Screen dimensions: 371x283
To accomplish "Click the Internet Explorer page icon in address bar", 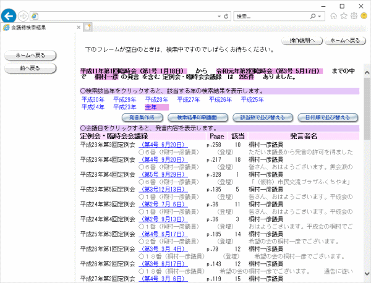I will click(35, 16).
